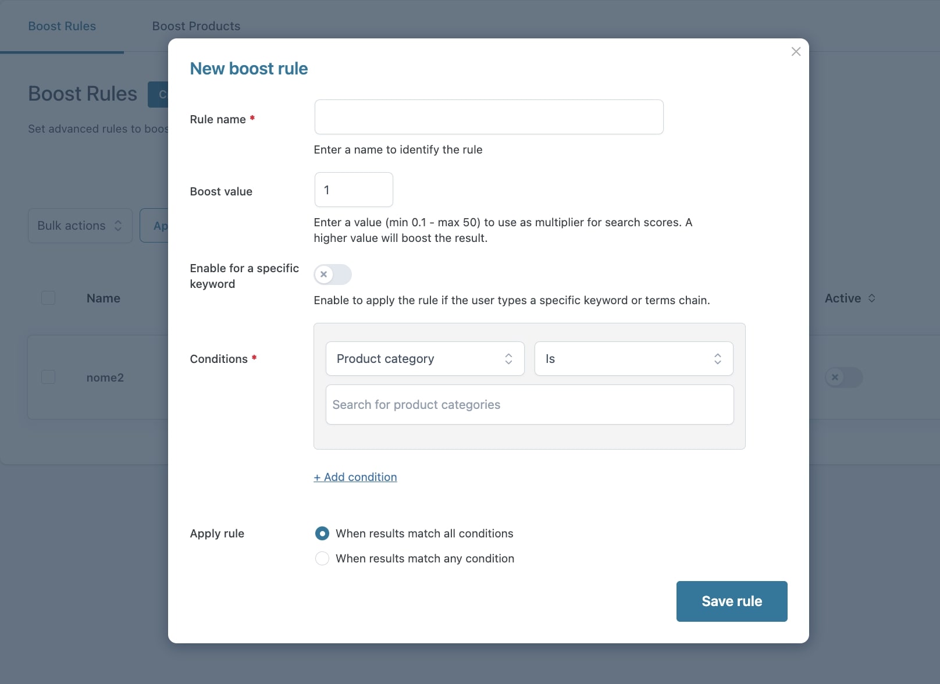Click the Product category chevron arrows icon
Image resolution: width=940 pixels, height=684 pixels.
click(x=508, y=359)
